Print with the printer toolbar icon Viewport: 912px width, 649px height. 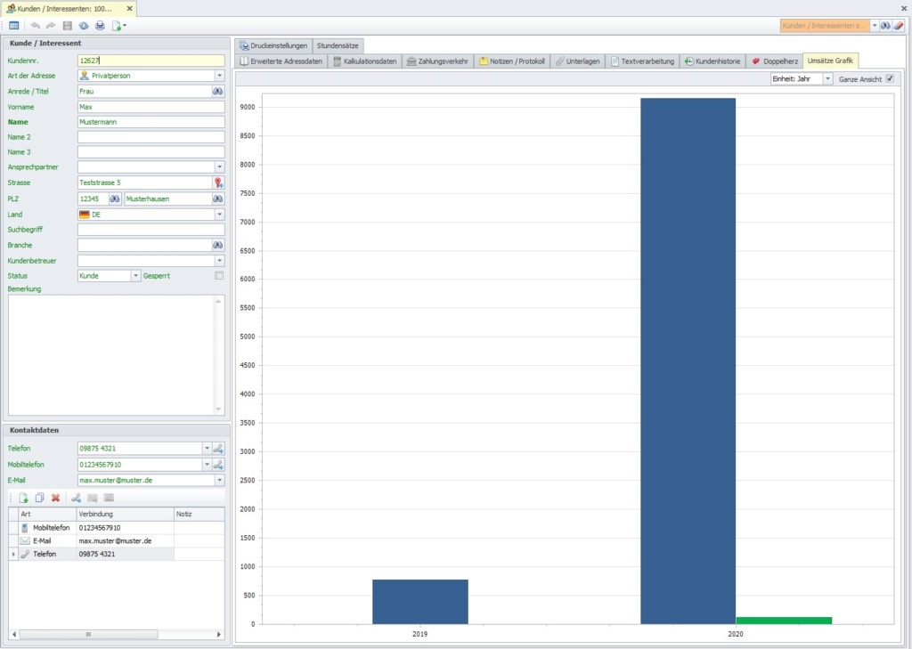100,26
